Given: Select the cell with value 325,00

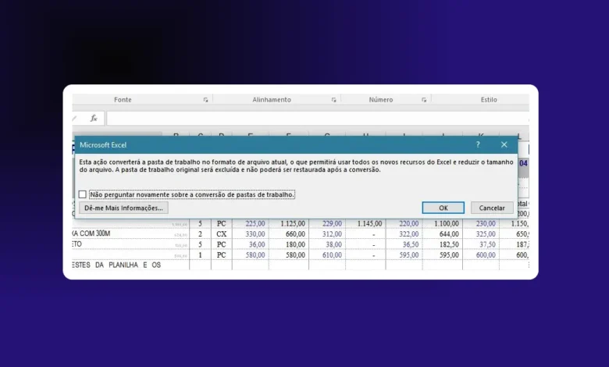Looking at the screenshot, I should (481, 233).
